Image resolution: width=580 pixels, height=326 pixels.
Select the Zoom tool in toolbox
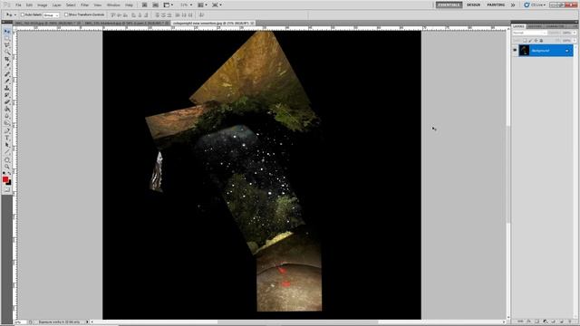click(7, 166)
